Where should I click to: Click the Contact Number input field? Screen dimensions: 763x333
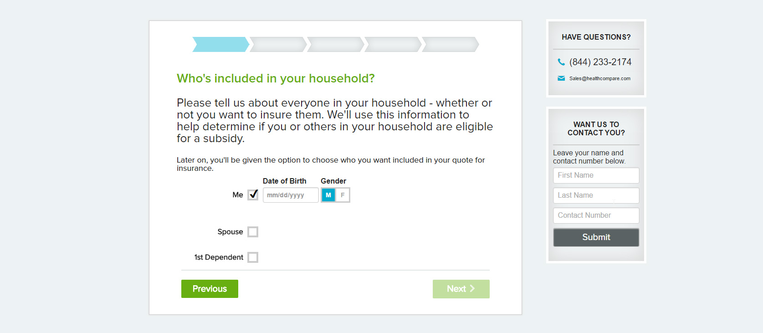596,215
